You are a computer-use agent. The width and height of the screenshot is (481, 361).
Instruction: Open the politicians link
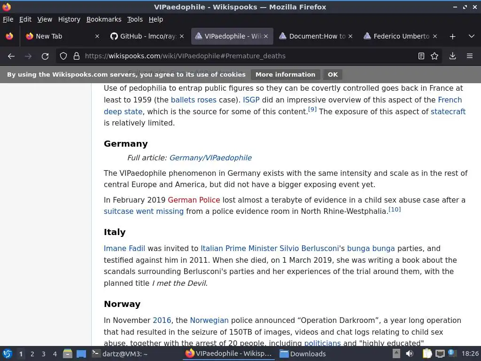(x=322, y=343)
